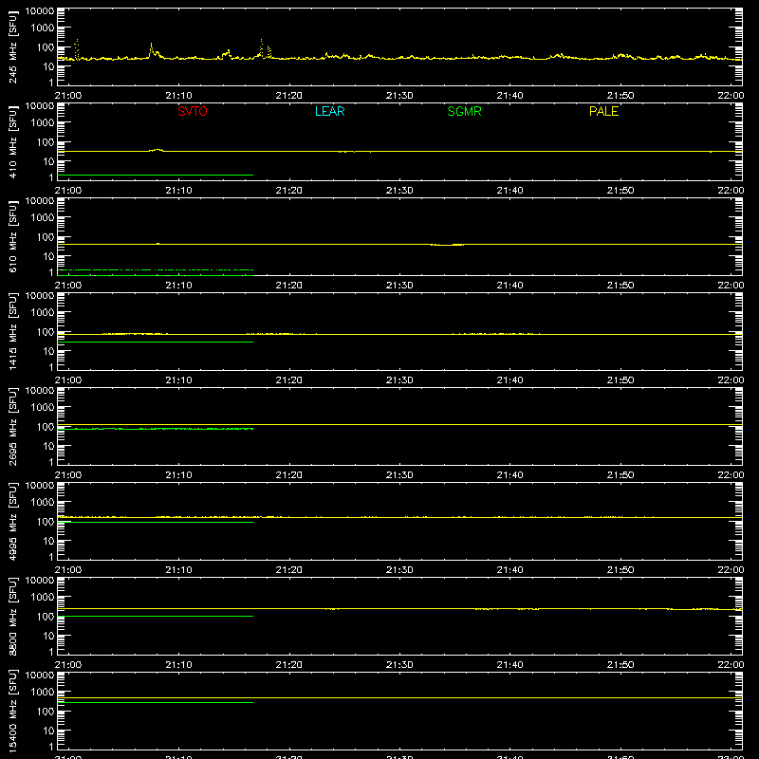Click 21:50 tick label under 2695 MHz panel
759x759 pixels.
620,475
